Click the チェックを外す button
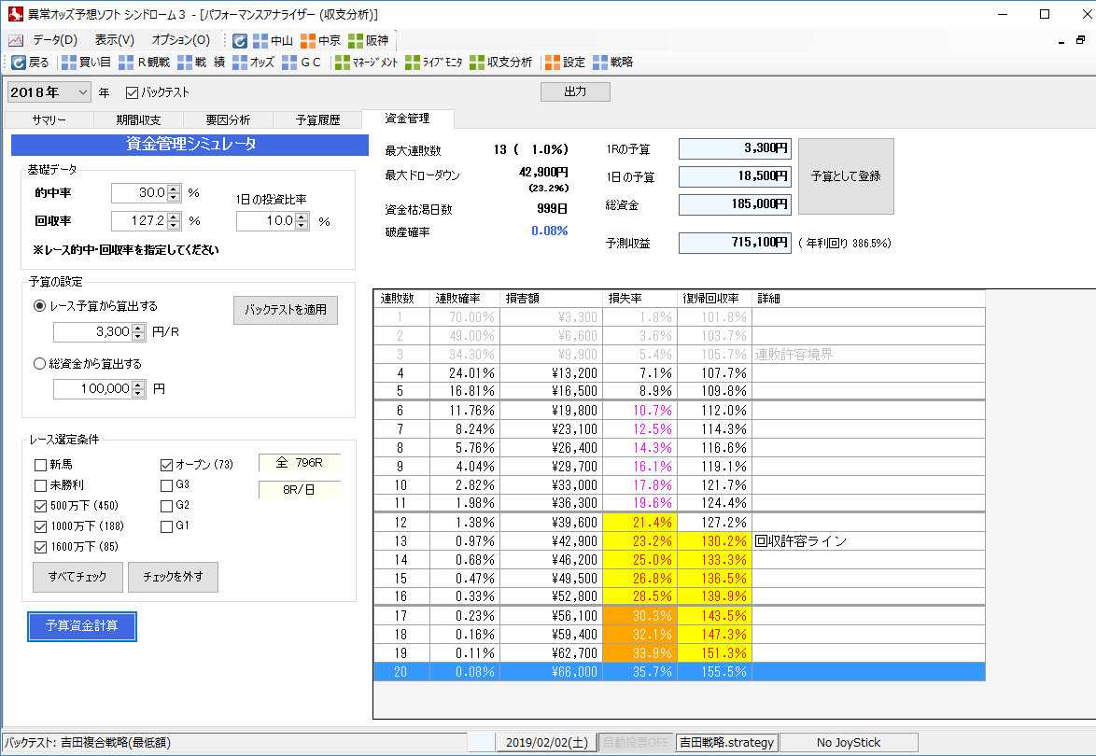Viewport: 1096px width, 756px height. [x=173, y=577]
